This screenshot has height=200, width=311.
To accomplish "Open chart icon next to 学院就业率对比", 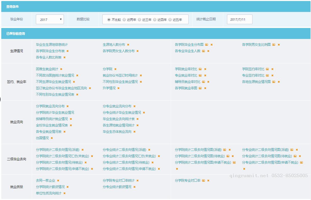I will (x=201, y=69).
